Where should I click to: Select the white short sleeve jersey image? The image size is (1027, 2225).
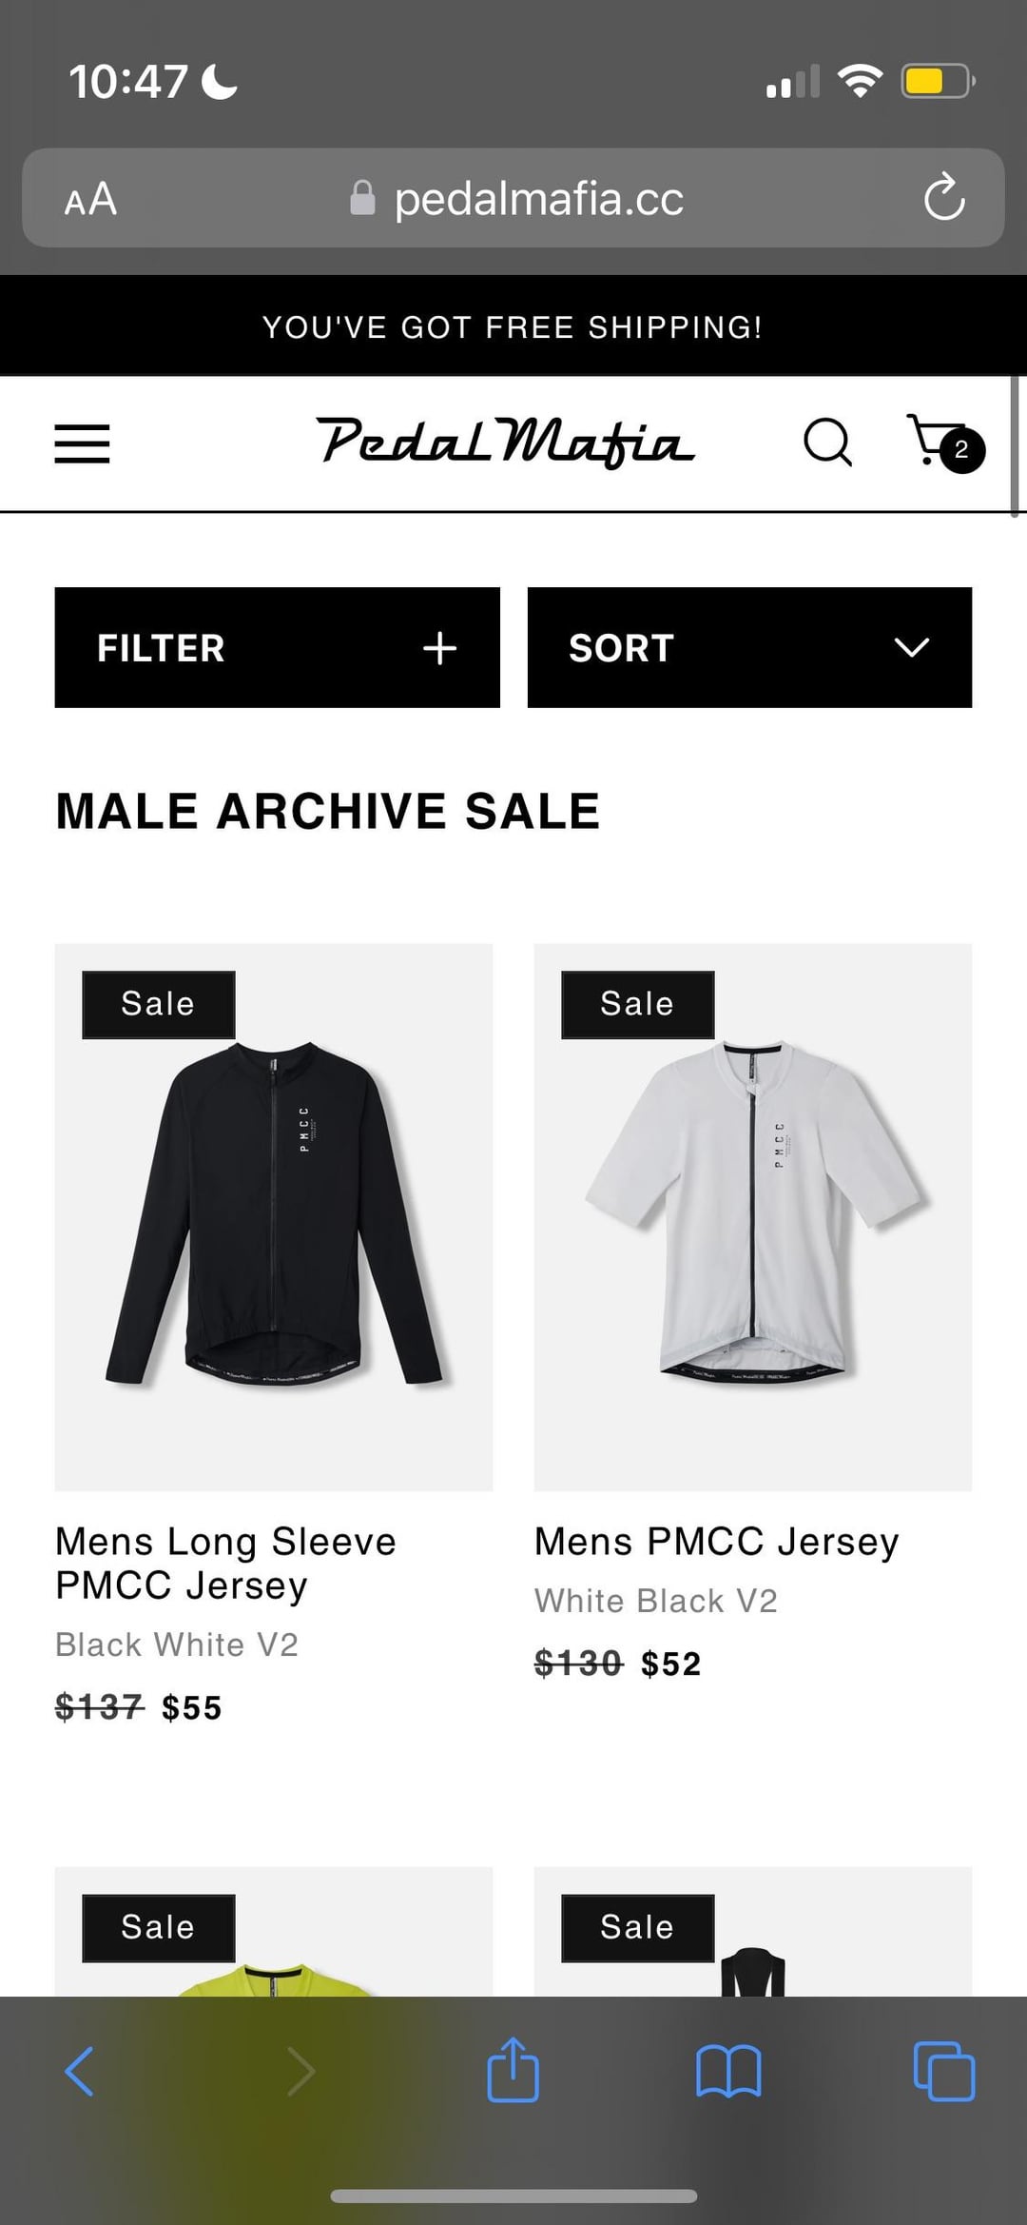coord(753,1216)
